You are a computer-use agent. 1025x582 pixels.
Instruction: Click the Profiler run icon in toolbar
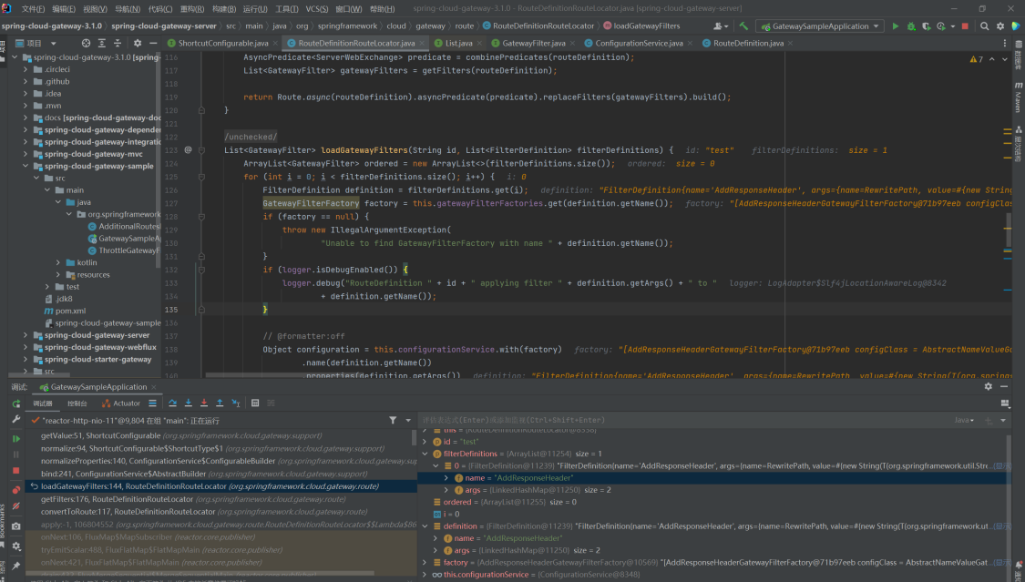941,26
